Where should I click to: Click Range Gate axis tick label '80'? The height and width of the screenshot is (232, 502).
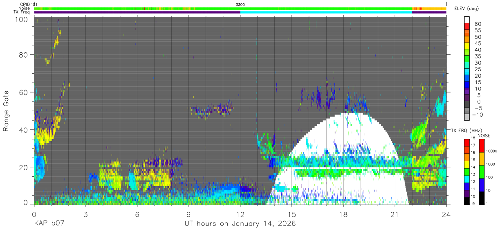coord(24,54)
